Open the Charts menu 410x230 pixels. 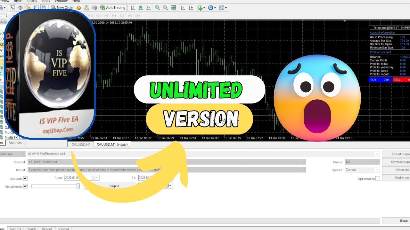point(32,1)
